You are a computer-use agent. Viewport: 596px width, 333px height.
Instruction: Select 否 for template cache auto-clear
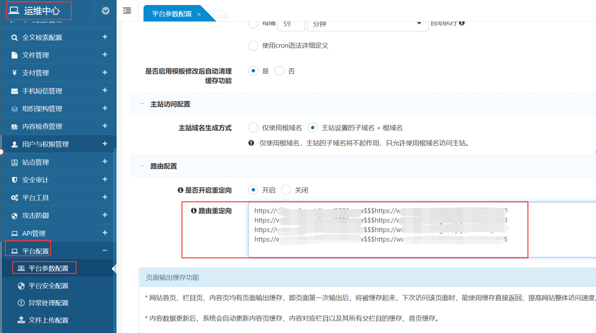(x=279, y=71)
